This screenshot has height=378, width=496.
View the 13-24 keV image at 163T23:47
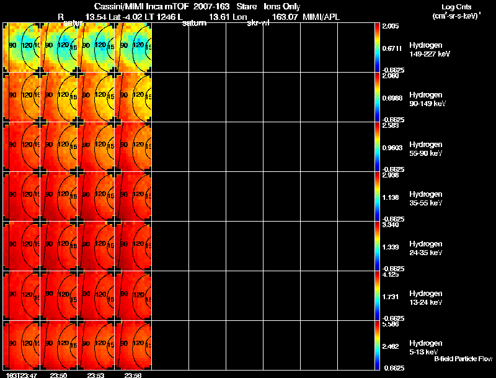(x=22, y=296)
